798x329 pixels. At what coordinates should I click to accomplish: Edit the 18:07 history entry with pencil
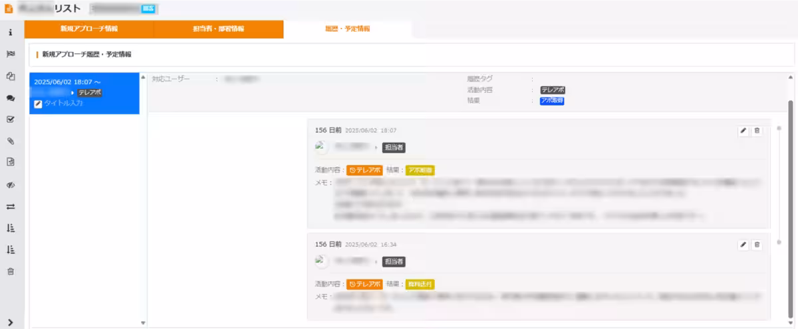click(743, 131)
